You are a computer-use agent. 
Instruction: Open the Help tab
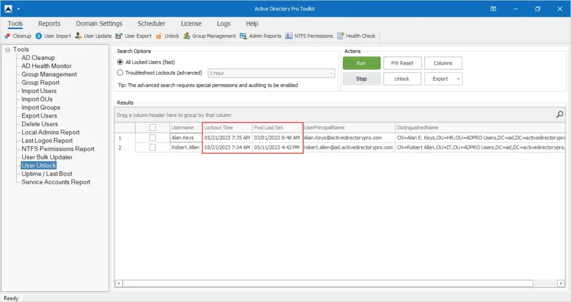coord(251,23)
